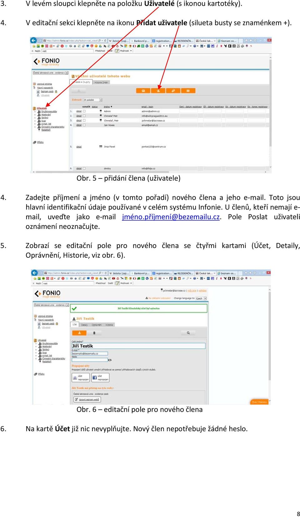Open the Czech language dropdown in Obr. 6
This screenshot has width=300, height=517.
201,298
